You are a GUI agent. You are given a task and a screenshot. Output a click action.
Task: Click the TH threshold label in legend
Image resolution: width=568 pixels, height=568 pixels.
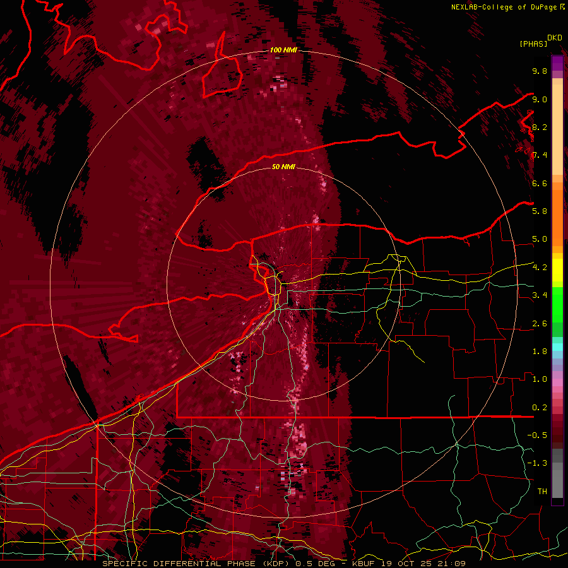point(542,492)
